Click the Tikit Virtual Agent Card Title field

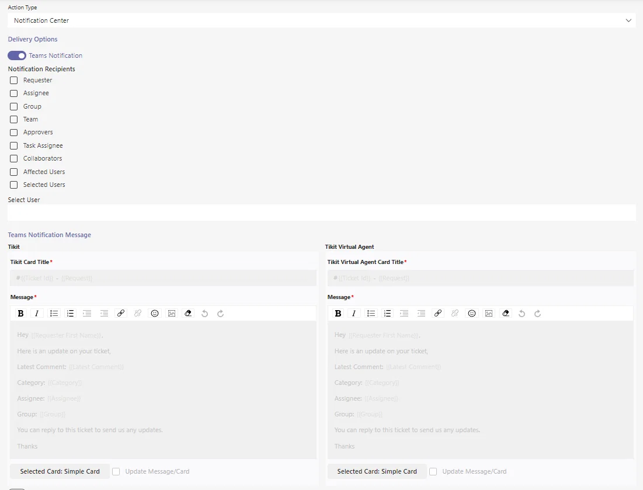481,278
